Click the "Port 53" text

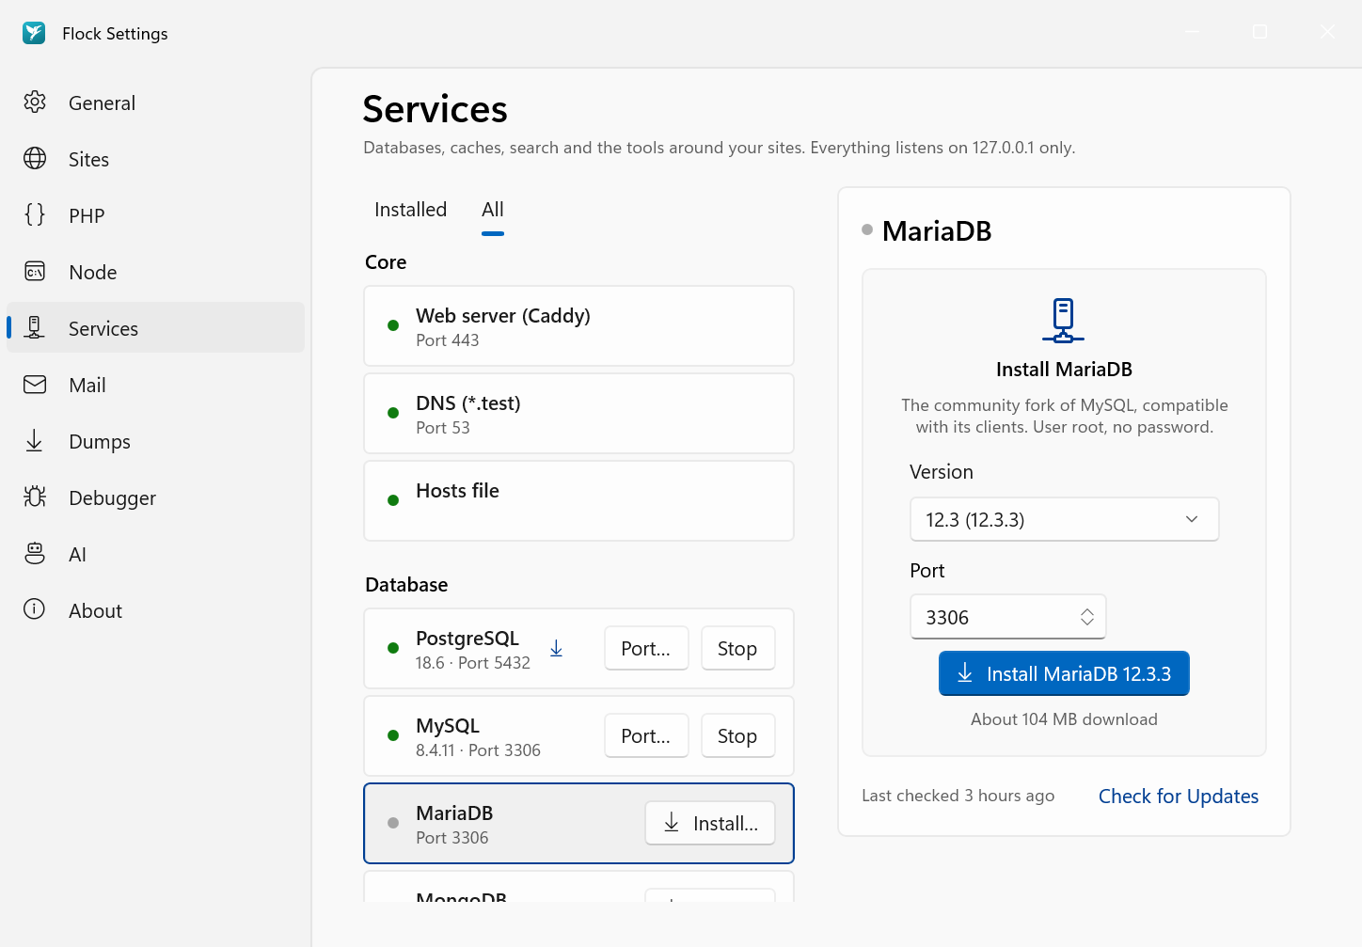(x=443, y=428)
